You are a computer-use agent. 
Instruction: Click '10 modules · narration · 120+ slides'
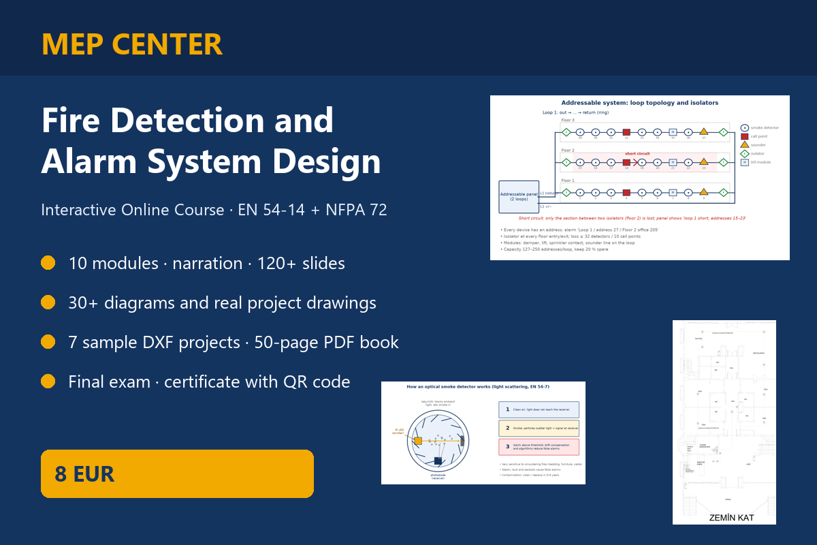(207, 263)
